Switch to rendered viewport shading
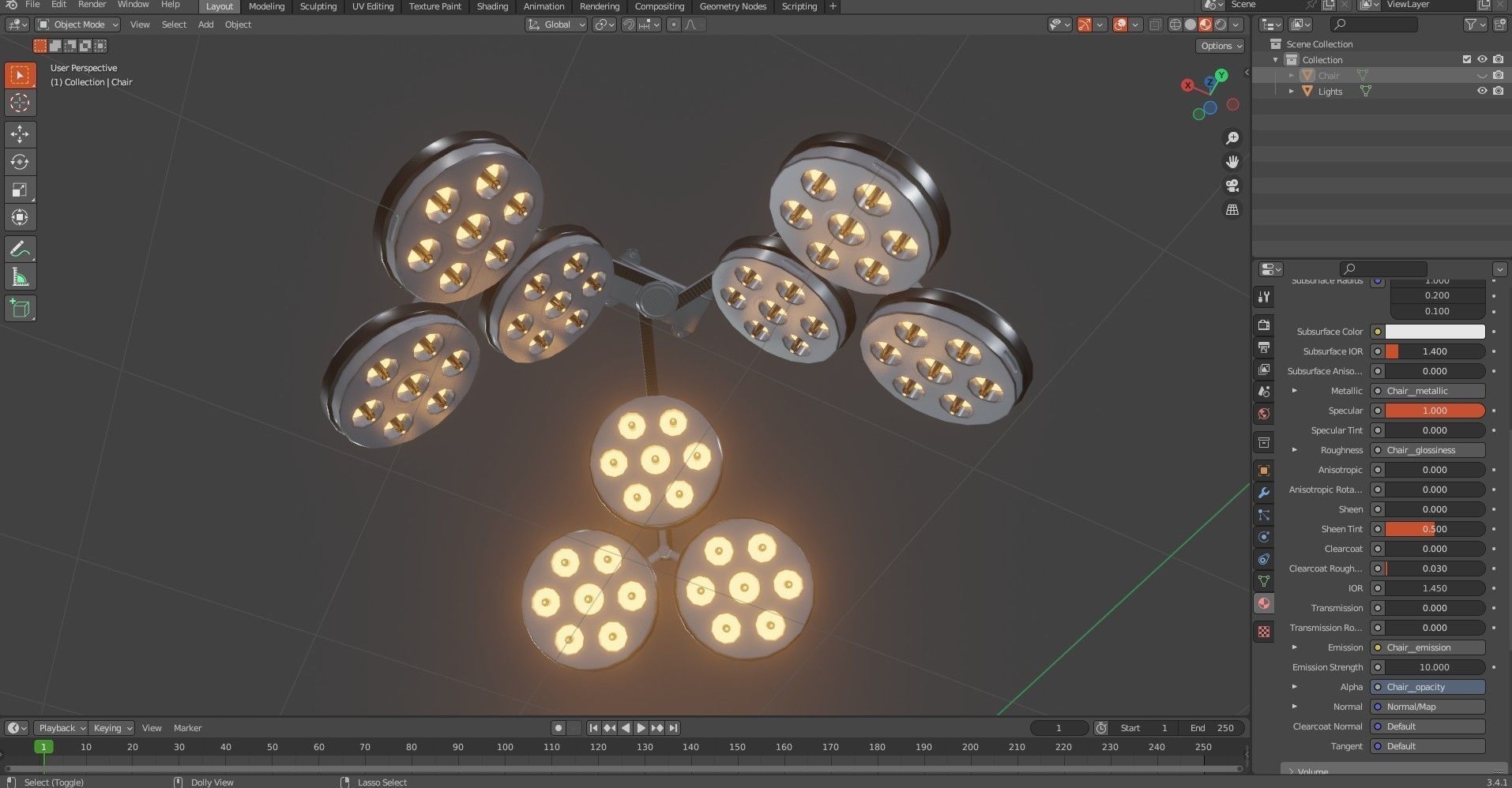This screenshot has height=788, width=1512. [1221, 24]
